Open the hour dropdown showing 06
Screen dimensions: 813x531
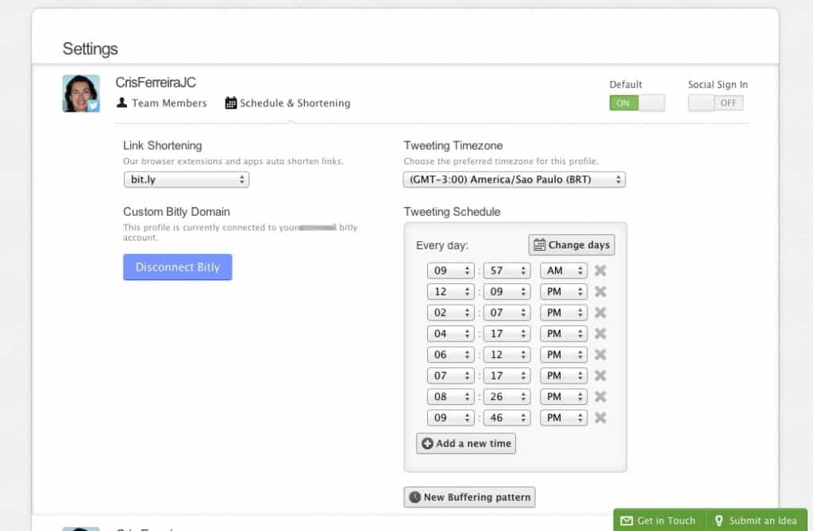tap(451, 355)
